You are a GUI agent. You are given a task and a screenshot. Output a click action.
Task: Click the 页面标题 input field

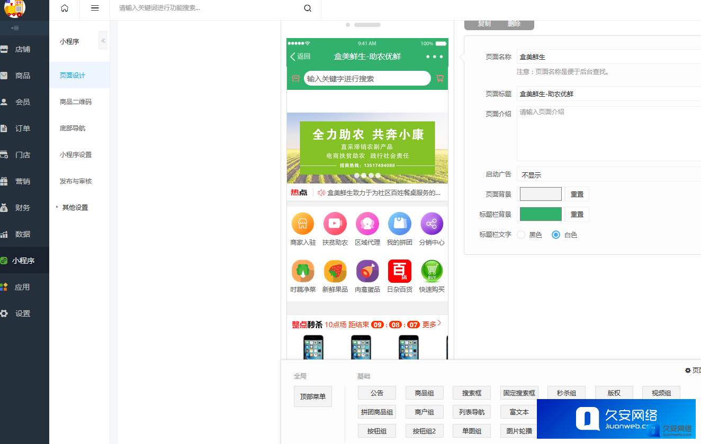point(609,94)
